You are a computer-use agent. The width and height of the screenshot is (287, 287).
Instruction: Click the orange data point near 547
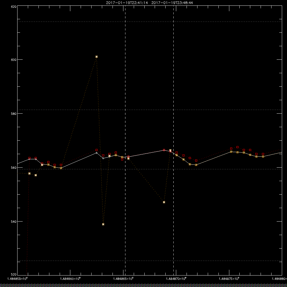click(x=164, y=202)
